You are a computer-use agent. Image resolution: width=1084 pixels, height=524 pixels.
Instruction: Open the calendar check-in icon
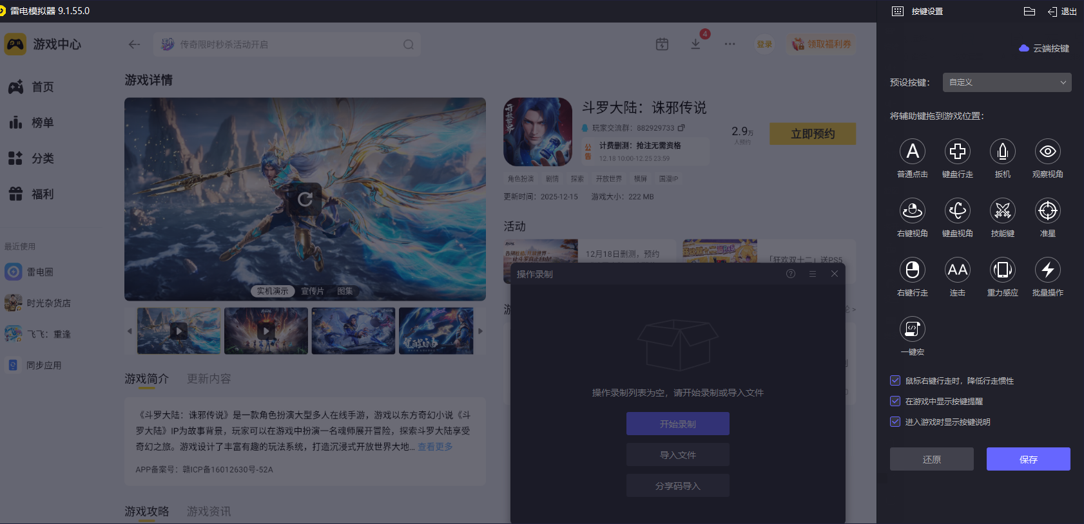point(662,44)
